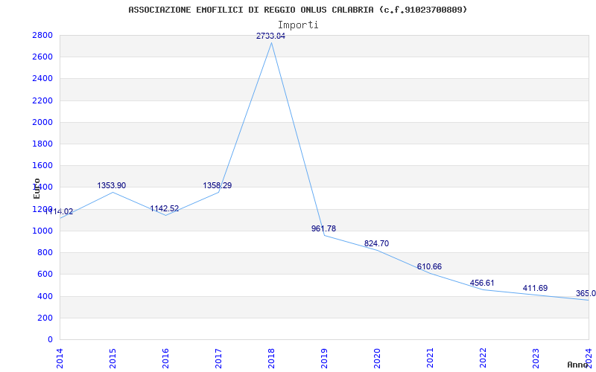Click the 2200 y-axis tick label
The width and height of the screenshot is (596, 372).
(42, 100)
